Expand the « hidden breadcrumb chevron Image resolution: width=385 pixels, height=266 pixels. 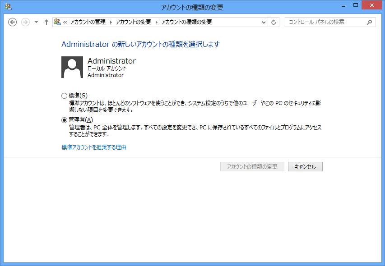pyautogui.click(x=65, y=22)
